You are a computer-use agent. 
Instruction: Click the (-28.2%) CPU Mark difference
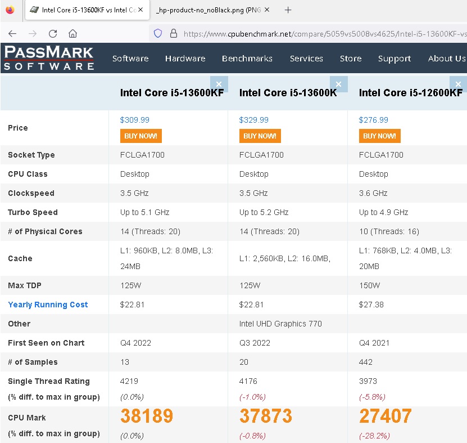(x=374, y=436)
